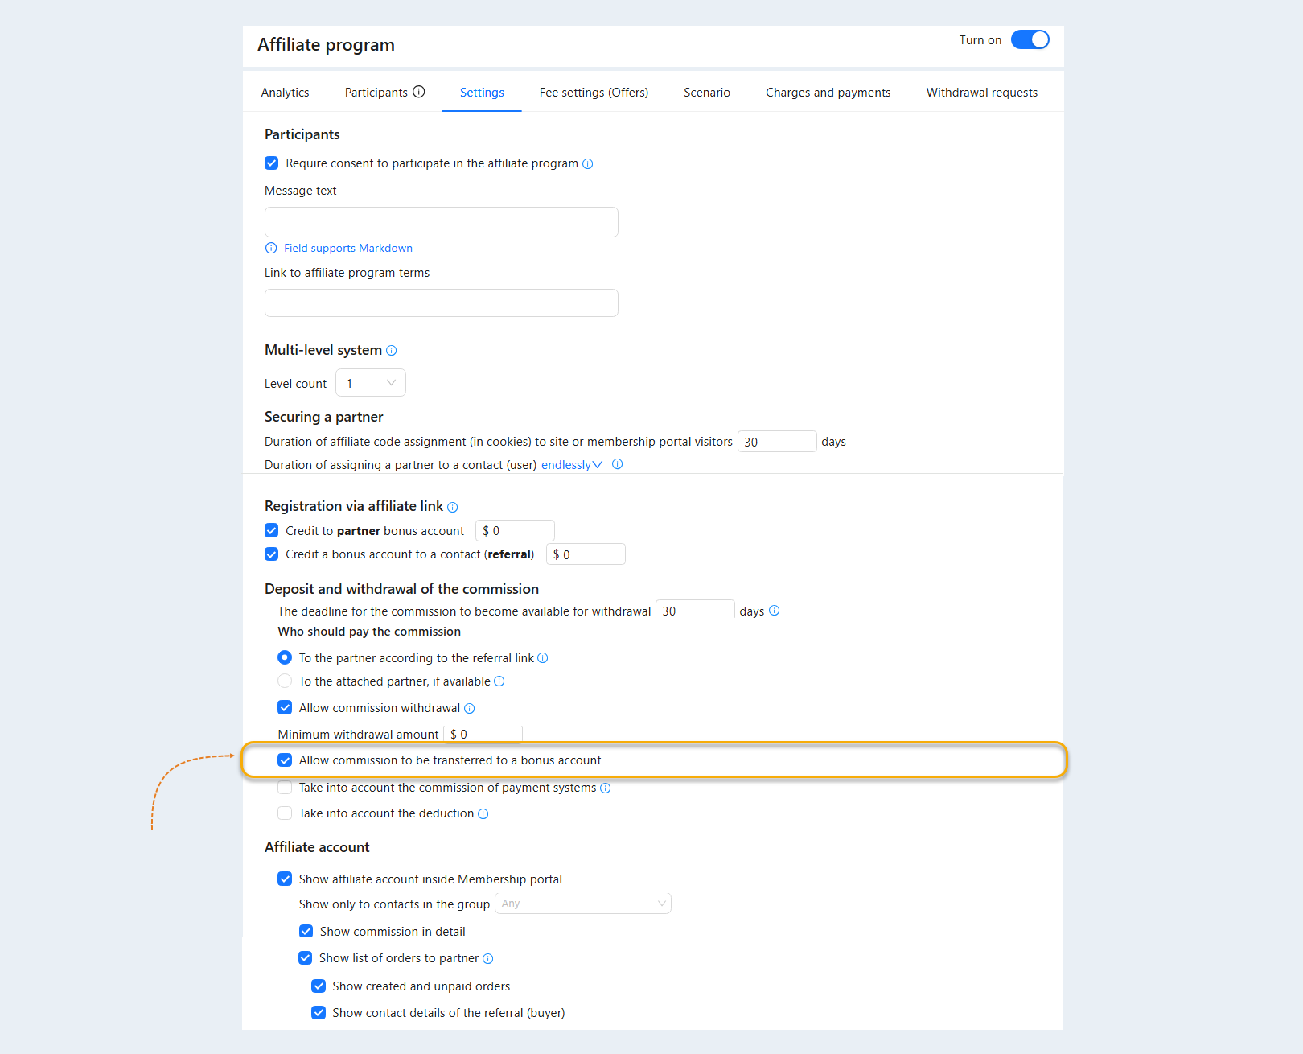The width and height of the screenshot is (1303, 1054).
Task: Click the Field supports Markdown link
Action: (x=348, y=248)
